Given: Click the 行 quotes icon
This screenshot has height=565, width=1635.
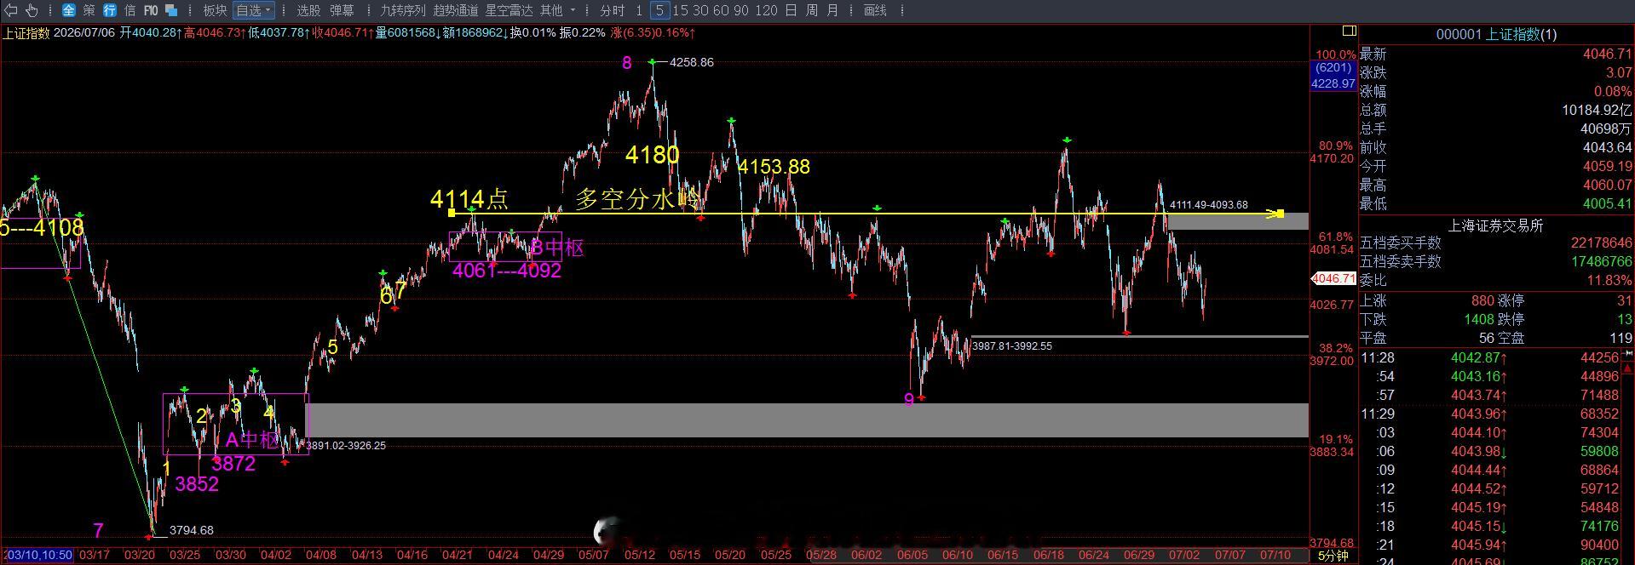Looking at the screenshot, I should coord(110,10).
